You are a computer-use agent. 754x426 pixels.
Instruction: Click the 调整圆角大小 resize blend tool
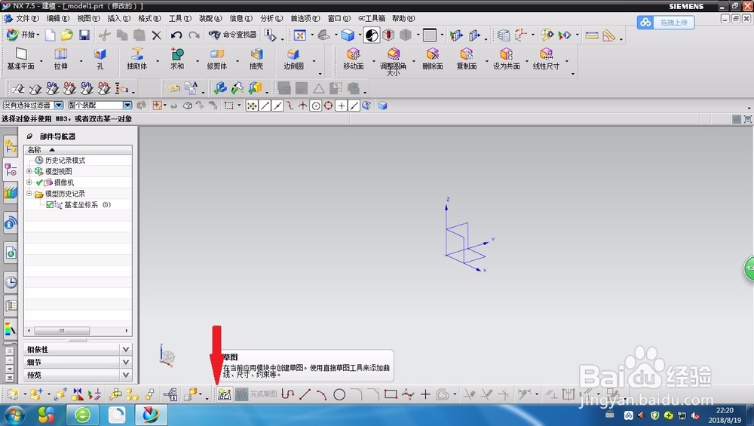pos(393,61)
